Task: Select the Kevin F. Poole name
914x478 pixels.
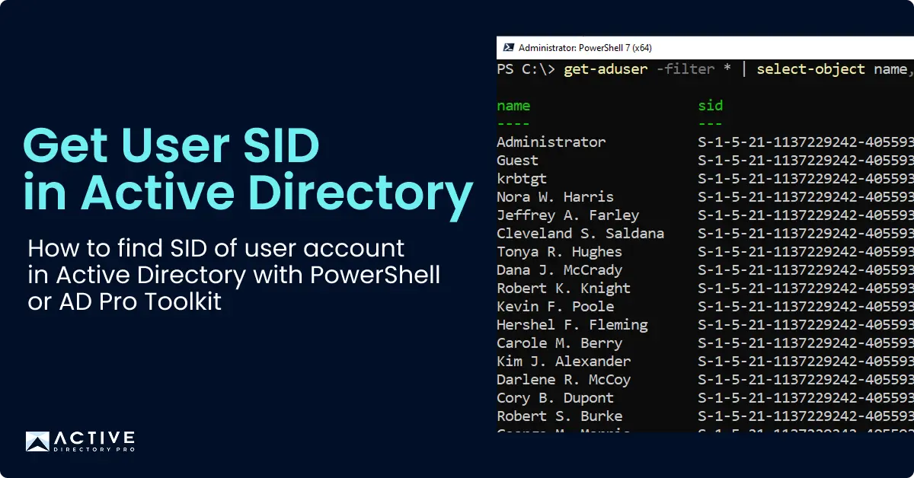Action: click(x=555, y=307)
